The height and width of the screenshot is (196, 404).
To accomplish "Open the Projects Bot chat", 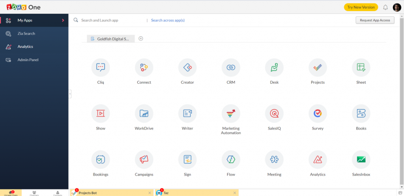I will point(112,193).
